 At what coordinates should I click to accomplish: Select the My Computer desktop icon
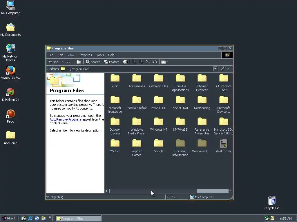coord(10,8)
